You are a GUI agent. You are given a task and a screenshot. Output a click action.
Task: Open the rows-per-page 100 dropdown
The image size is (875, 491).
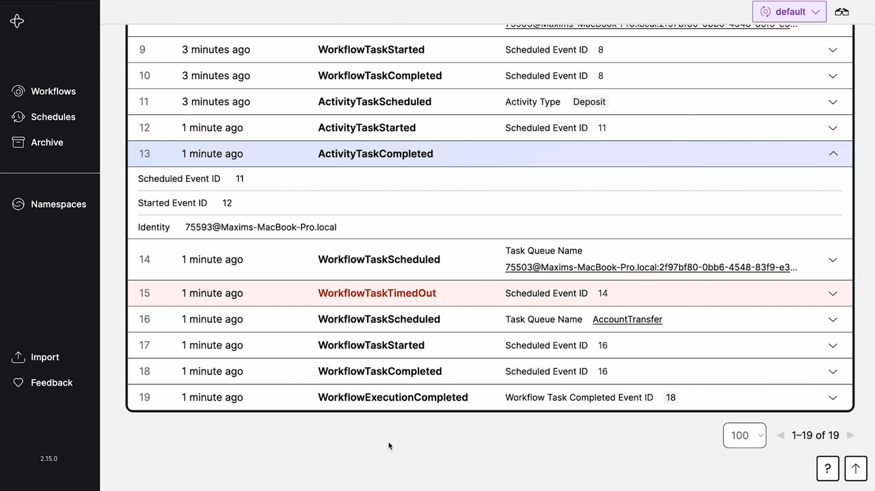[x=744, y=436]
